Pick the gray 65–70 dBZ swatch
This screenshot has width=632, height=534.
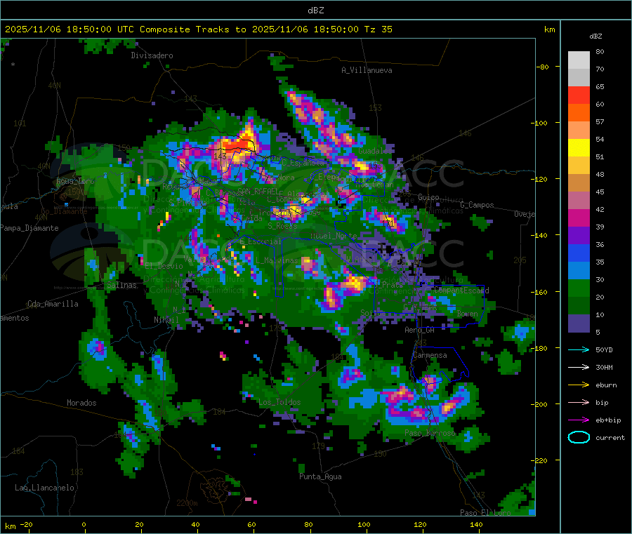pos(579,78)
